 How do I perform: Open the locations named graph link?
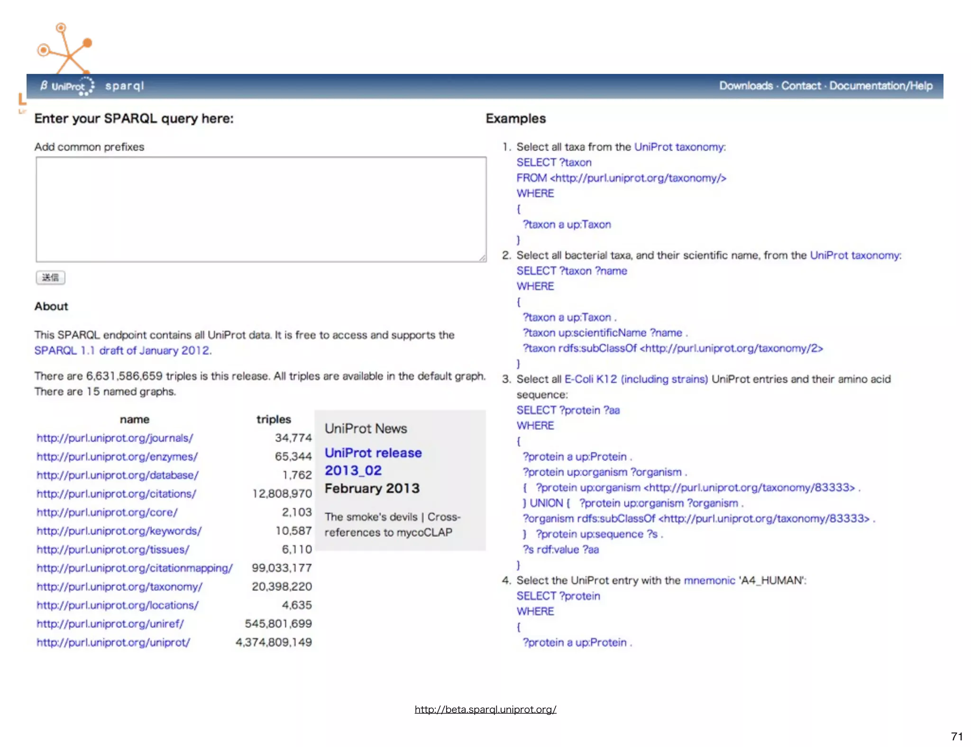coord(118,605)
